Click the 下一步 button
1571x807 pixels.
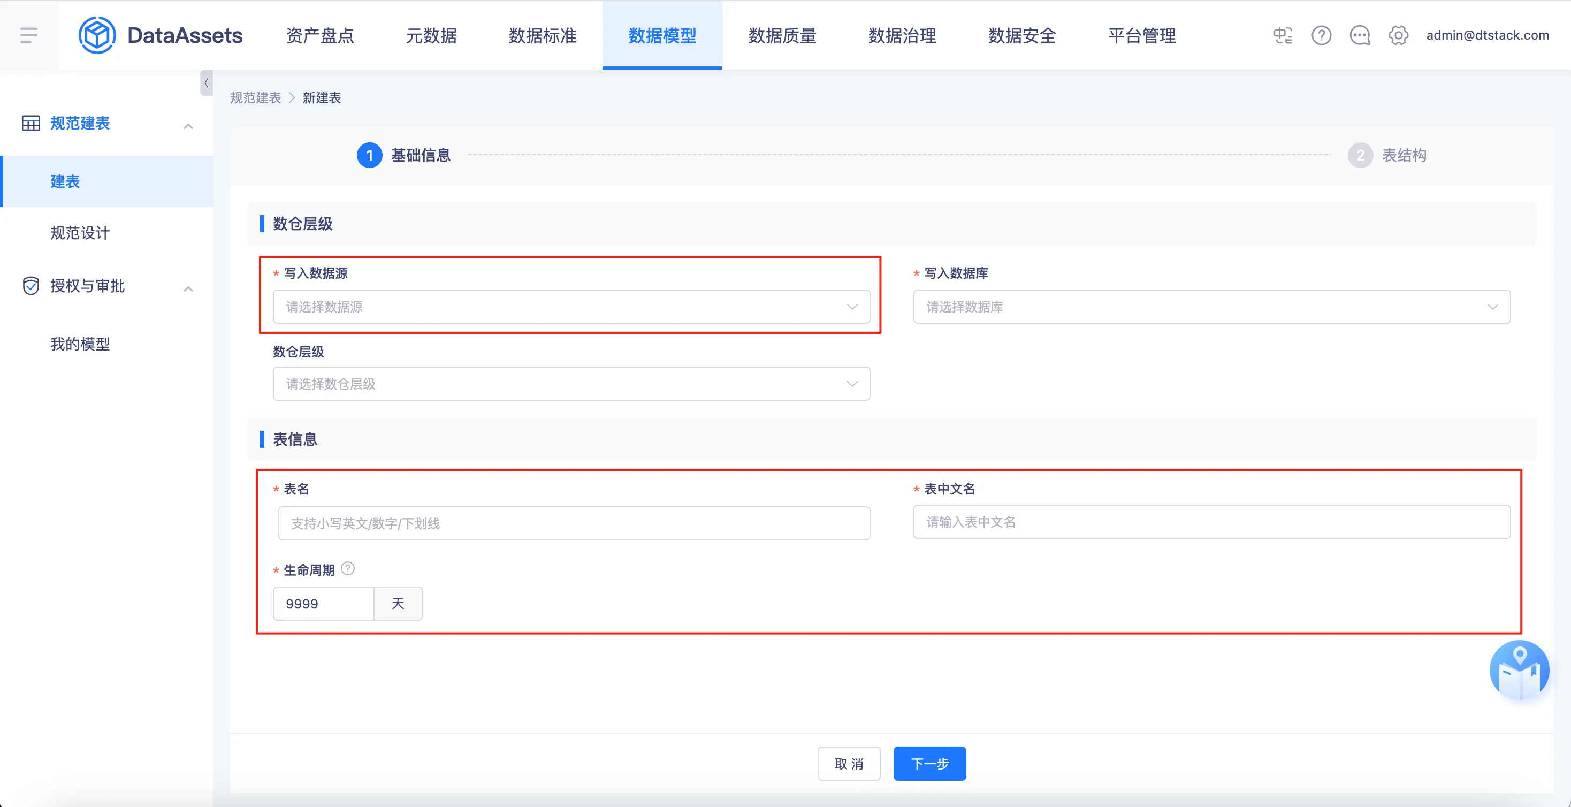click(x=929, y=763)
